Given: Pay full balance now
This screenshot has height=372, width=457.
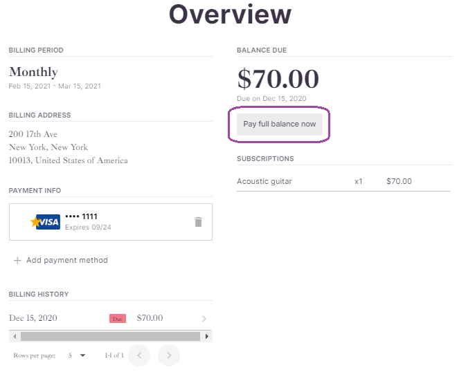Looking at the screenshot, I should pyautogui.click(x=280, y=124).
